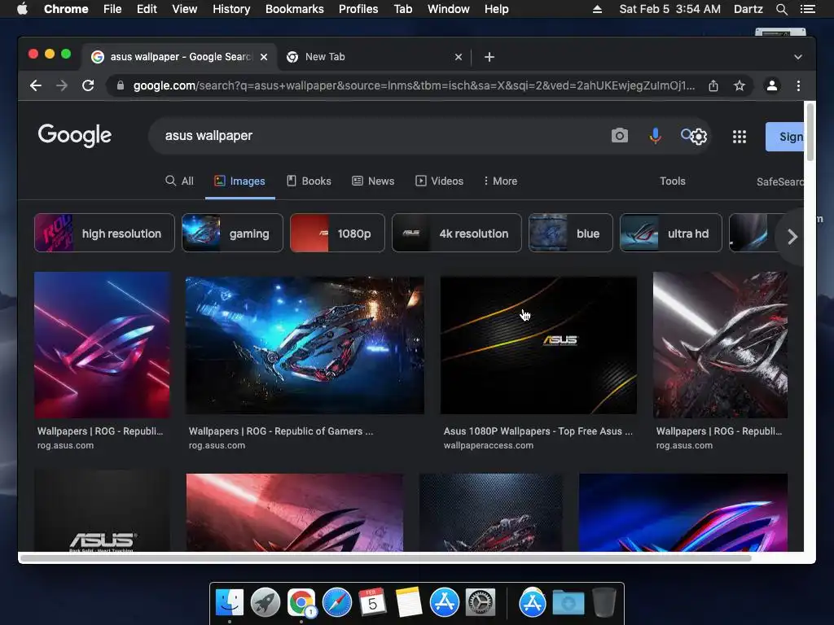This screenshot has width=834, height=625.
Task: Open the Apple menu
Action: pyautogui.click(x=22, y=8)
